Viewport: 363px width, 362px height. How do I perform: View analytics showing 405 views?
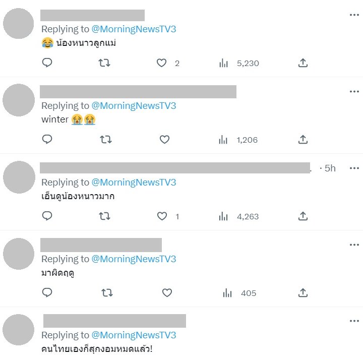[239, 293]
